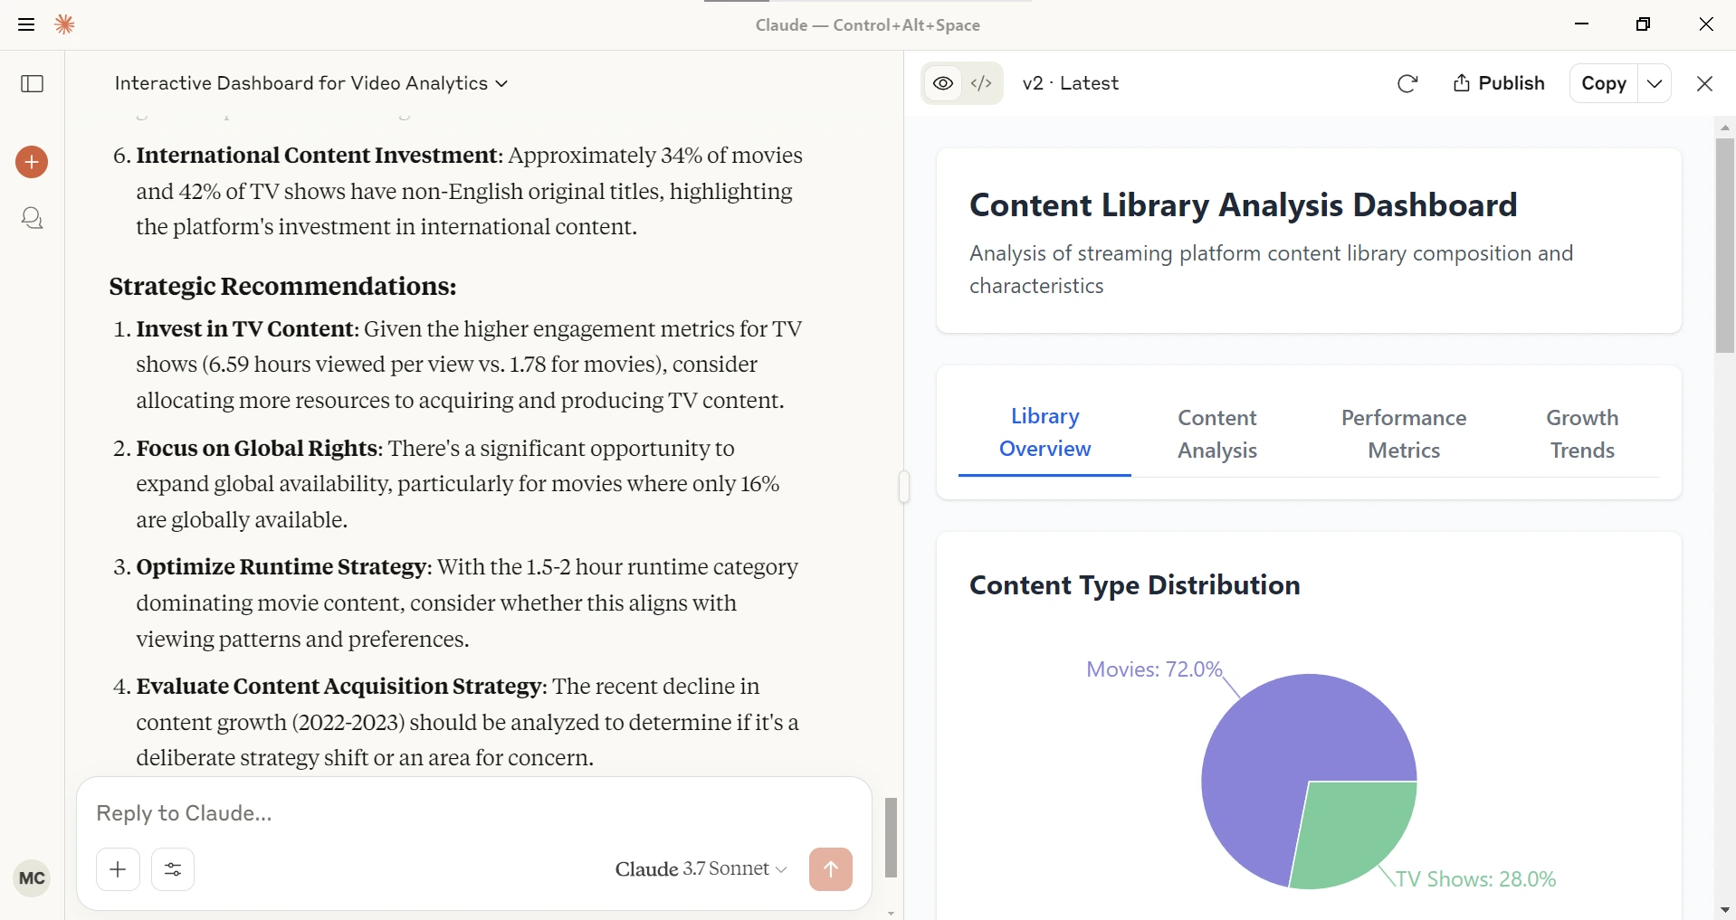Screen dimensions: 1736x920
Task: Refresh the artifact preview
Action: [x=1407, y=84]
